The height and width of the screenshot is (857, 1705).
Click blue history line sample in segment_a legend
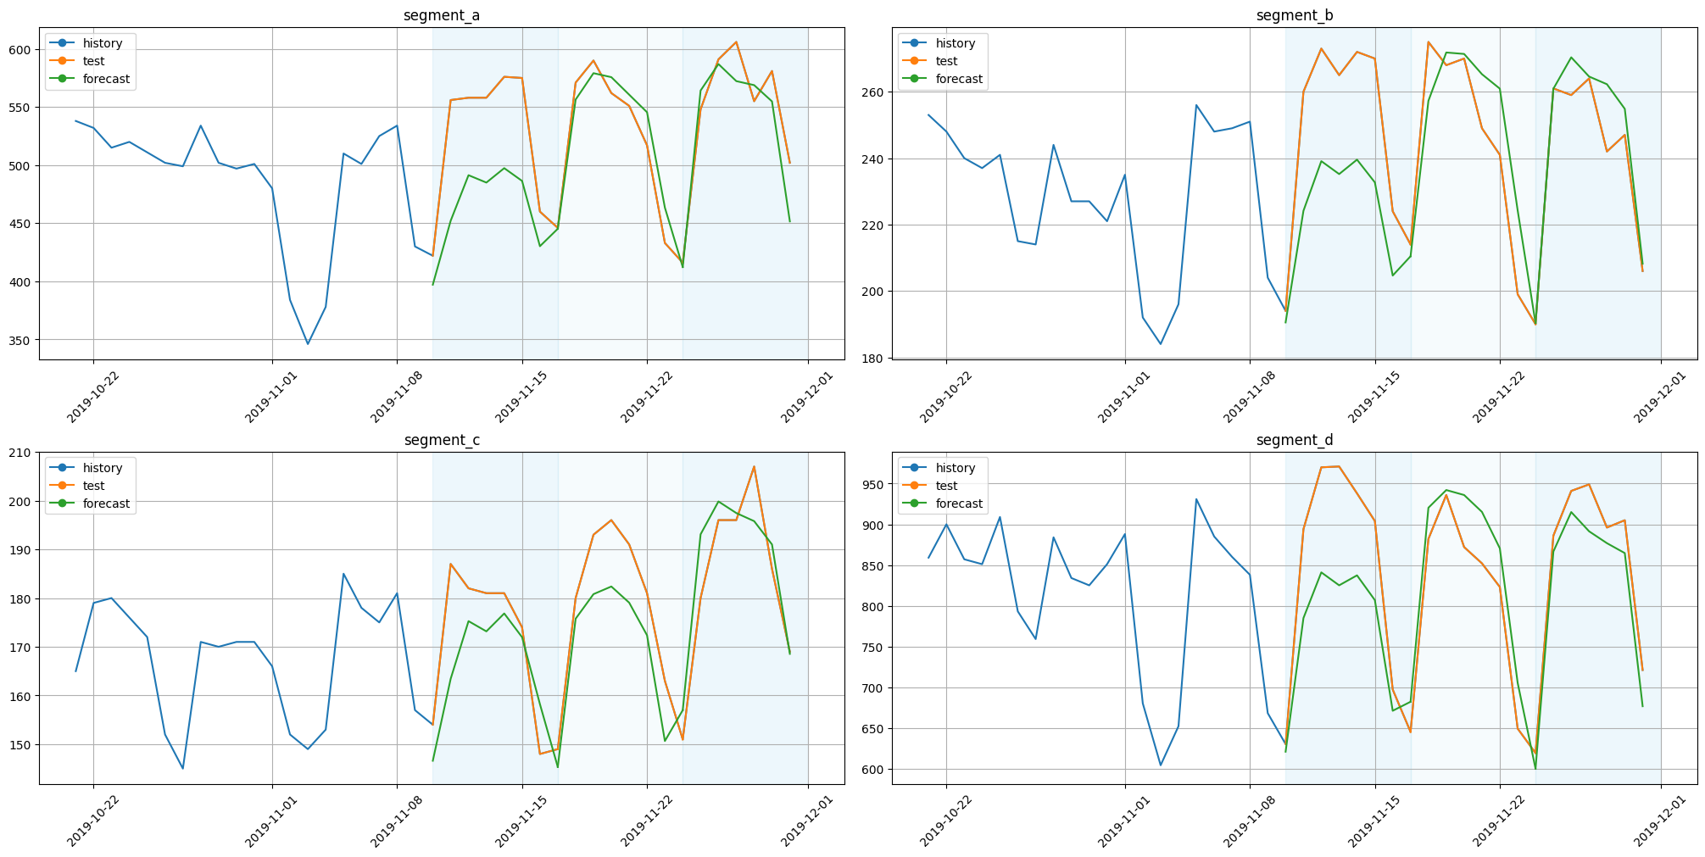(x=63, y=43)
